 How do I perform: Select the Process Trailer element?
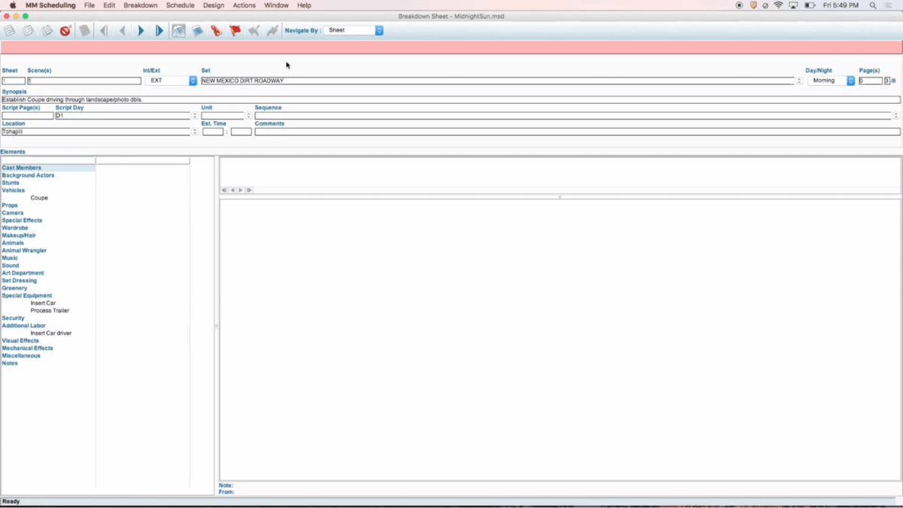[x=50, y=311]
